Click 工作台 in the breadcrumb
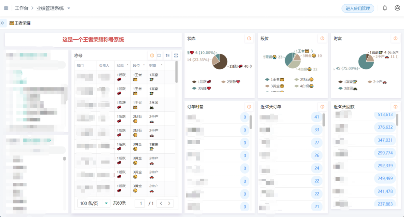The height and width of the screenshot is (217, 404). click(x=22, y=8)
